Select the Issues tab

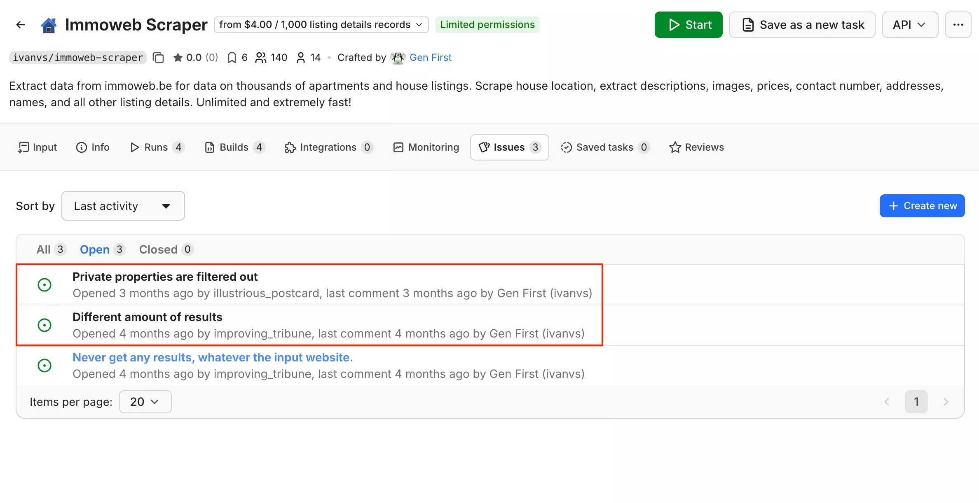tap(509, 147)
